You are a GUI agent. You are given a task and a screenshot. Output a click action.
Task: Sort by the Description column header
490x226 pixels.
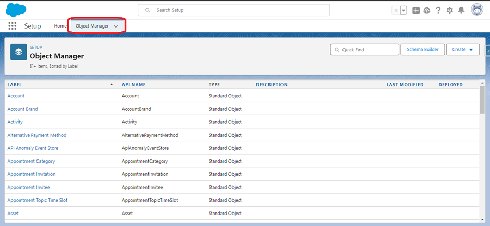272,85
